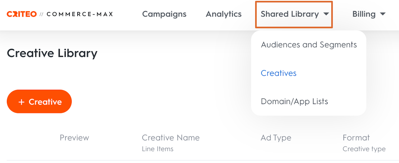399x163 pixels.
Task: Click the Shared Library menu label
Action: click(290, 14)
